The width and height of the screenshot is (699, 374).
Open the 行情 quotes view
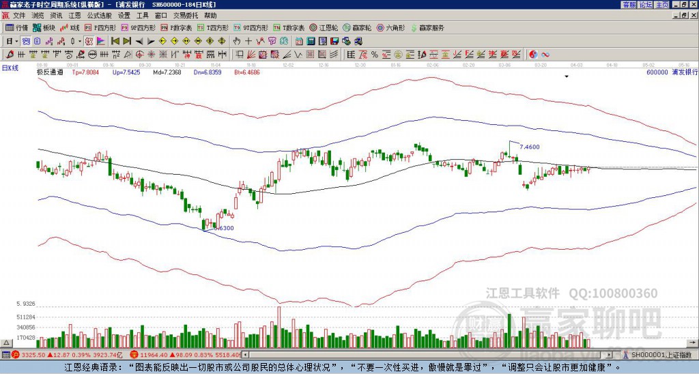coord(17,27)
